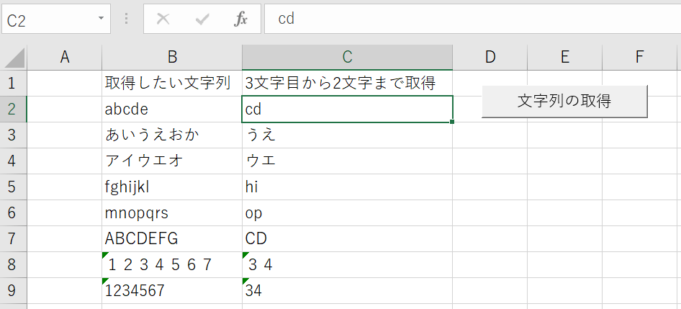Click the Insert Function fx icon
Viewport: 681px width, 309px height.
coord(240,19)
